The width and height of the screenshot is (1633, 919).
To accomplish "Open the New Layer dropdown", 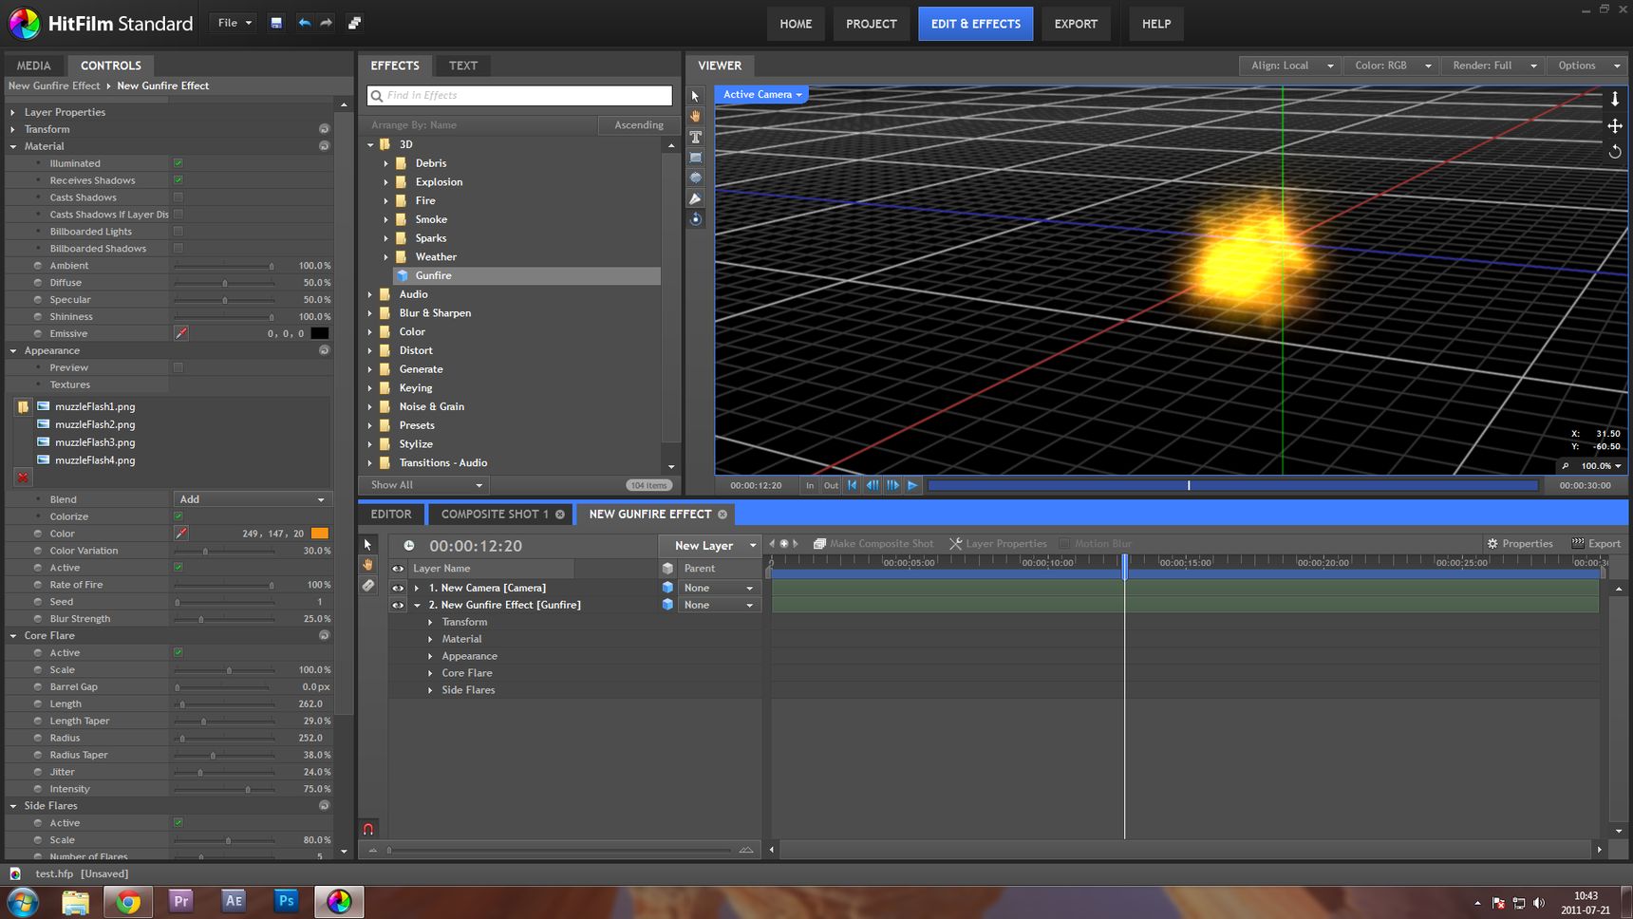I will [x=710, y=546].
